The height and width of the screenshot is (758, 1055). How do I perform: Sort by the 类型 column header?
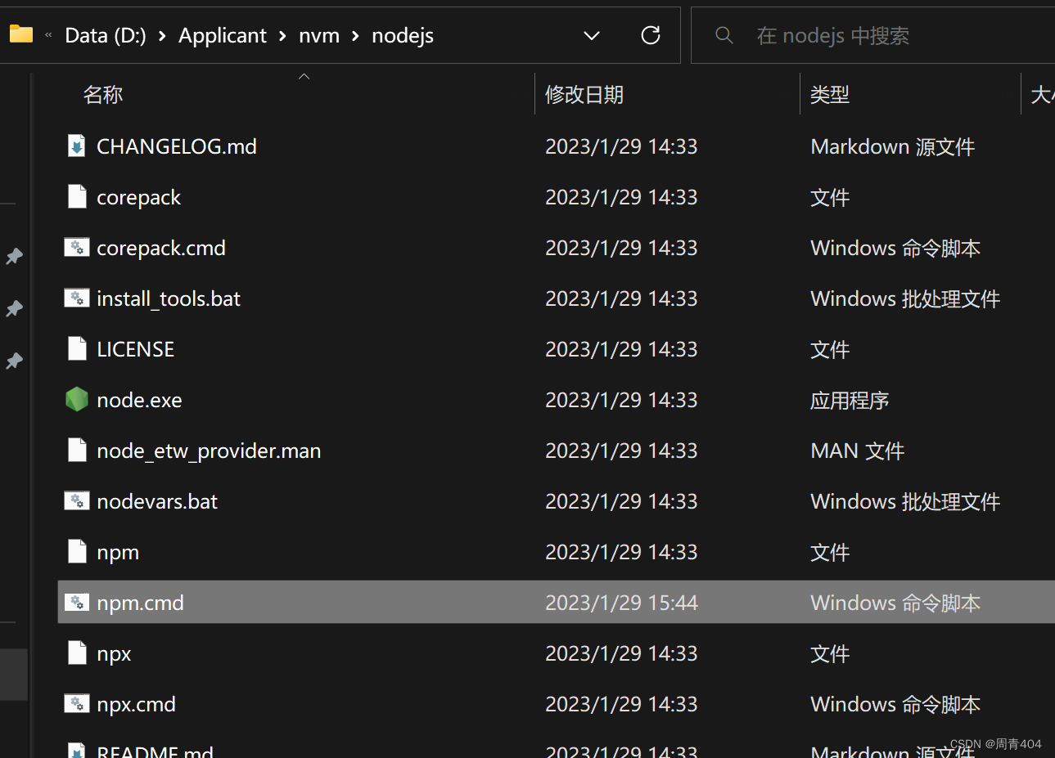pyautogui.click(x=830, y=95)
